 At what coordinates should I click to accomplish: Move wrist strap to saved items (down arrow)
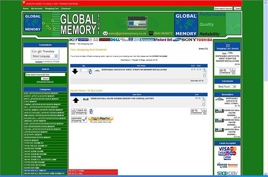(x=75, y=72)
